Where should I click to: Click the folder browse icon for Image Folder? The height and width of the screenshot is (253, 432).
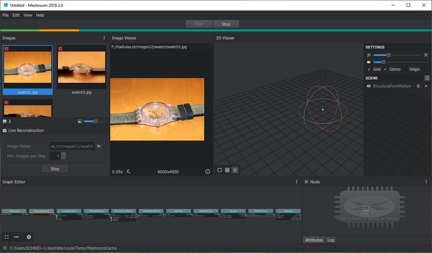pyautogui.click(x=99, y=146)
